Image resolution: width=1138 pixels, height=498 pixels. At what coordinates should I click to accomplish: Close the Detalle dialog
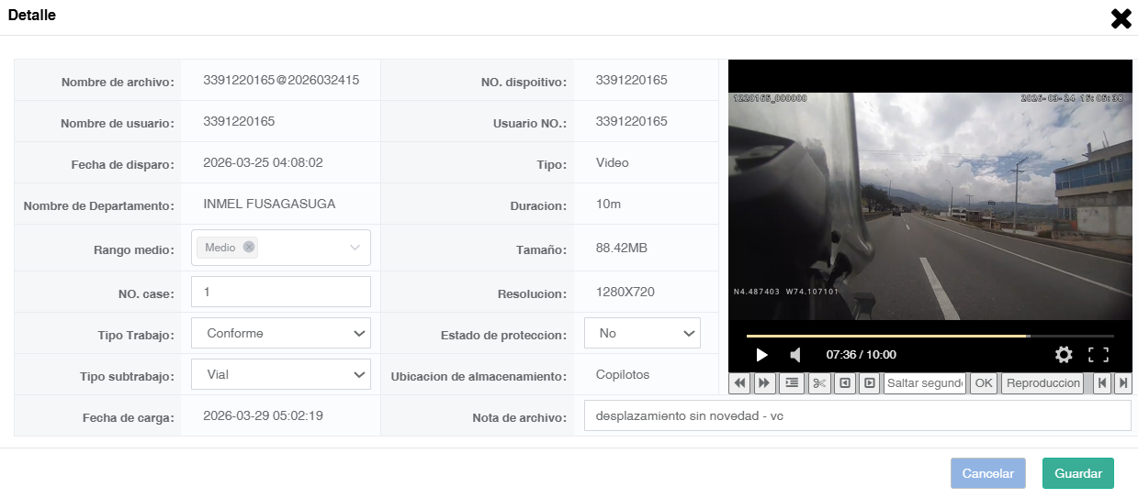coord(1121,18)
